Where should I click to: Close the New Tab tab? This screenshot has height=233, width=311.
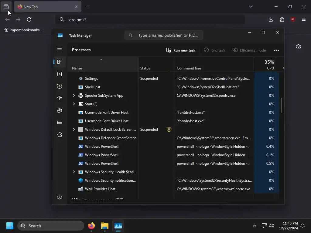[76, 7]
